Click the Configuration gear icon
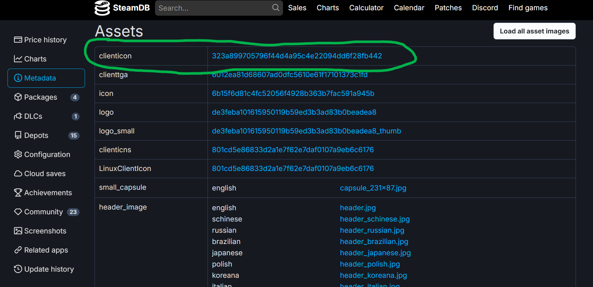Viewport: 593px width, 287px height. (18, 155)
